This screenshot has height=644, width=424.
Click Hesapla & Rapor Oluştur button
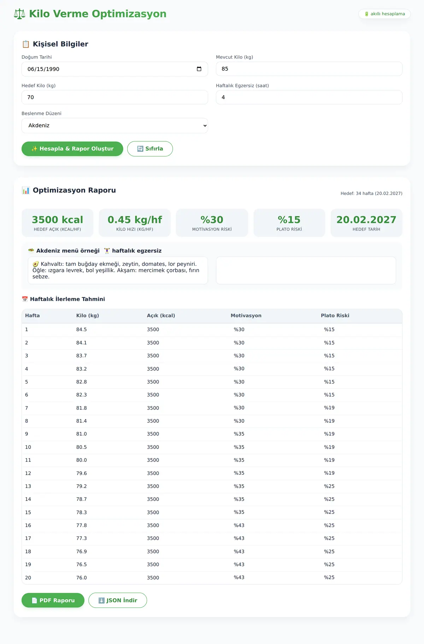pyautogui.click(x=72, y=149)
